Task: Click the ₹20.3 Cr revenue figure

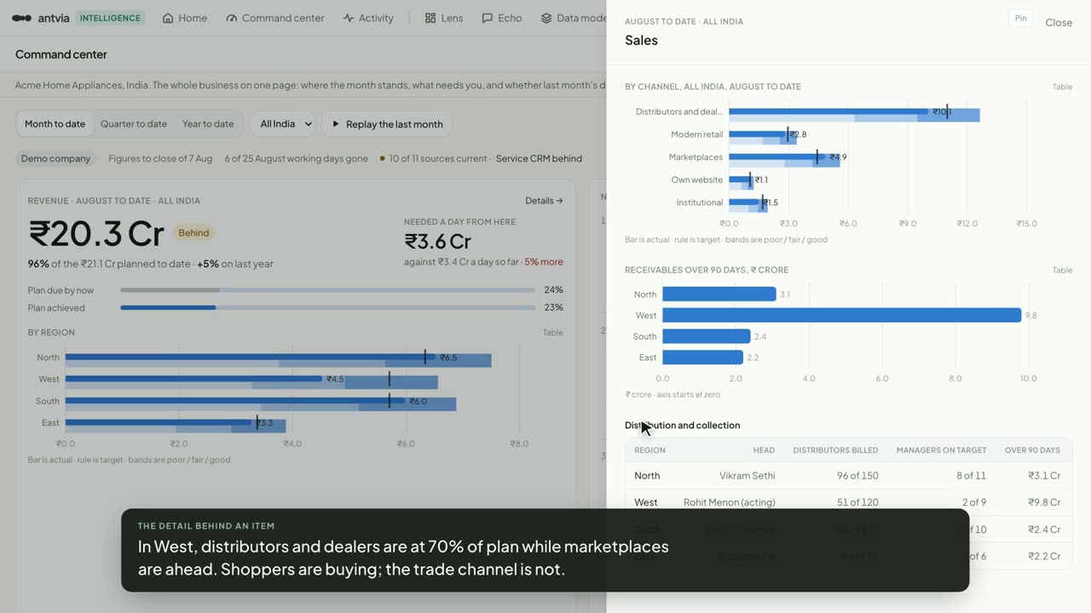Action: (x=96, y=233)
